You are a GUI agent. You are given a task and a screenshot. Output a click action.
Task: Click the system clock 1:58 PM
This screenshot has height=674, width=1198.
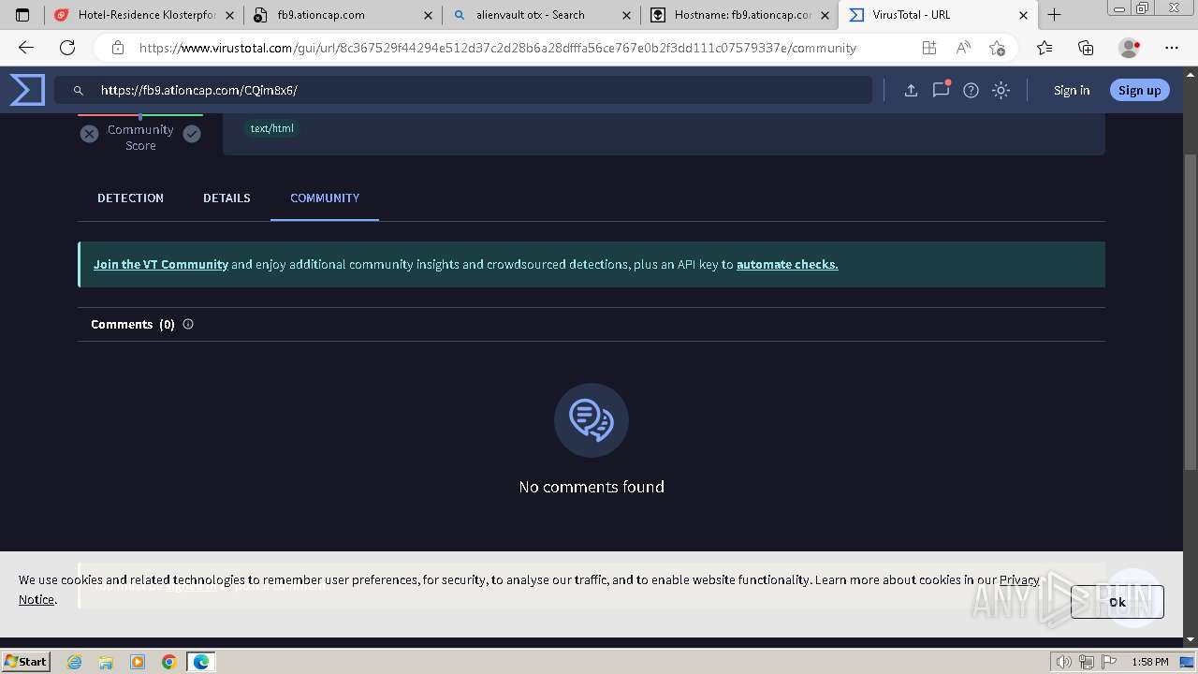pos(1149,662)
